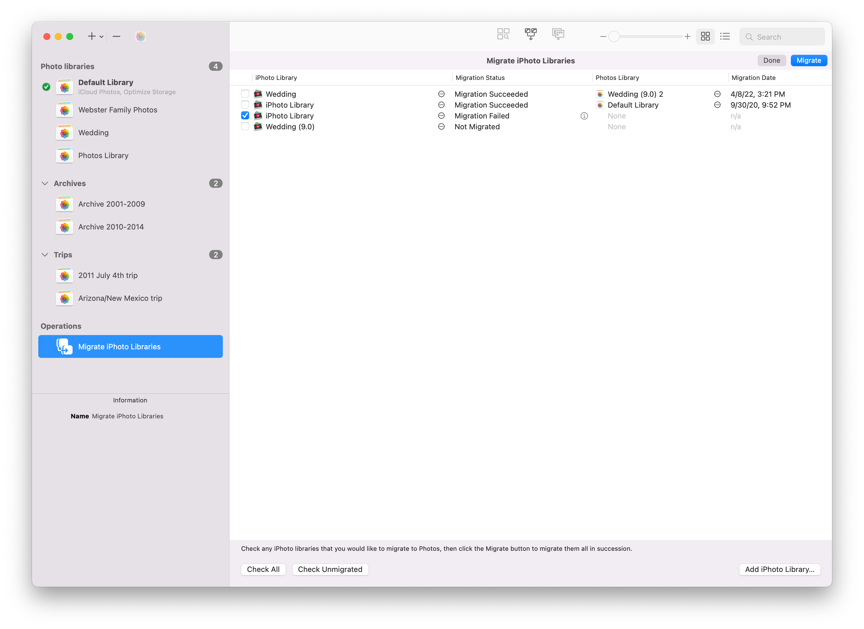Click the info icon for Migration Failed
Image resolution: width=864 pixels, height=629 pixels.
click(x=584, y=116)
